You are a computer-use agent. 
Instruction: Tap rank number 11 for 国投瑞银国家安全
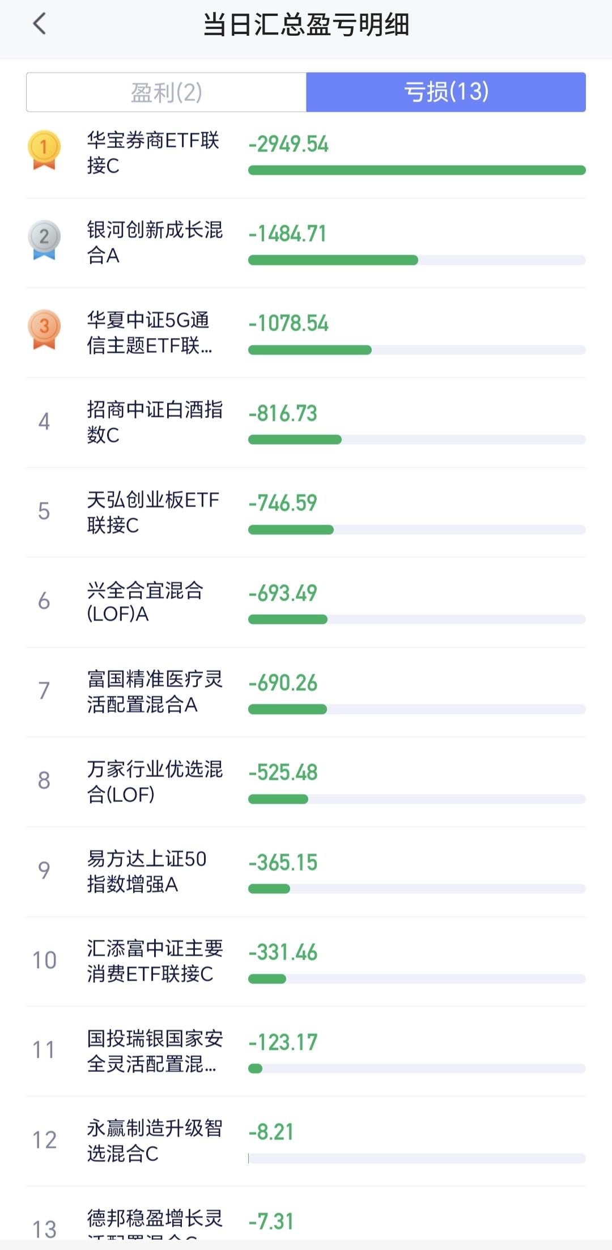(44, 1050)
